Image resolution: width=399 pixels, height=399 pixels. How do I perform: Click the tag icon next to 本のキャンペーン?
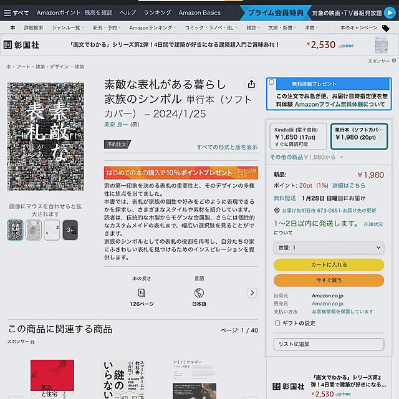[x=385, y=28]
